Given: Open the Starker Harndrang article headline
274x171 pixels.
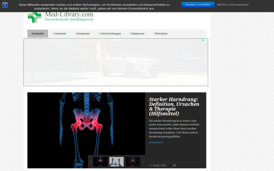Looking at the screenshot, I should 174,106.
